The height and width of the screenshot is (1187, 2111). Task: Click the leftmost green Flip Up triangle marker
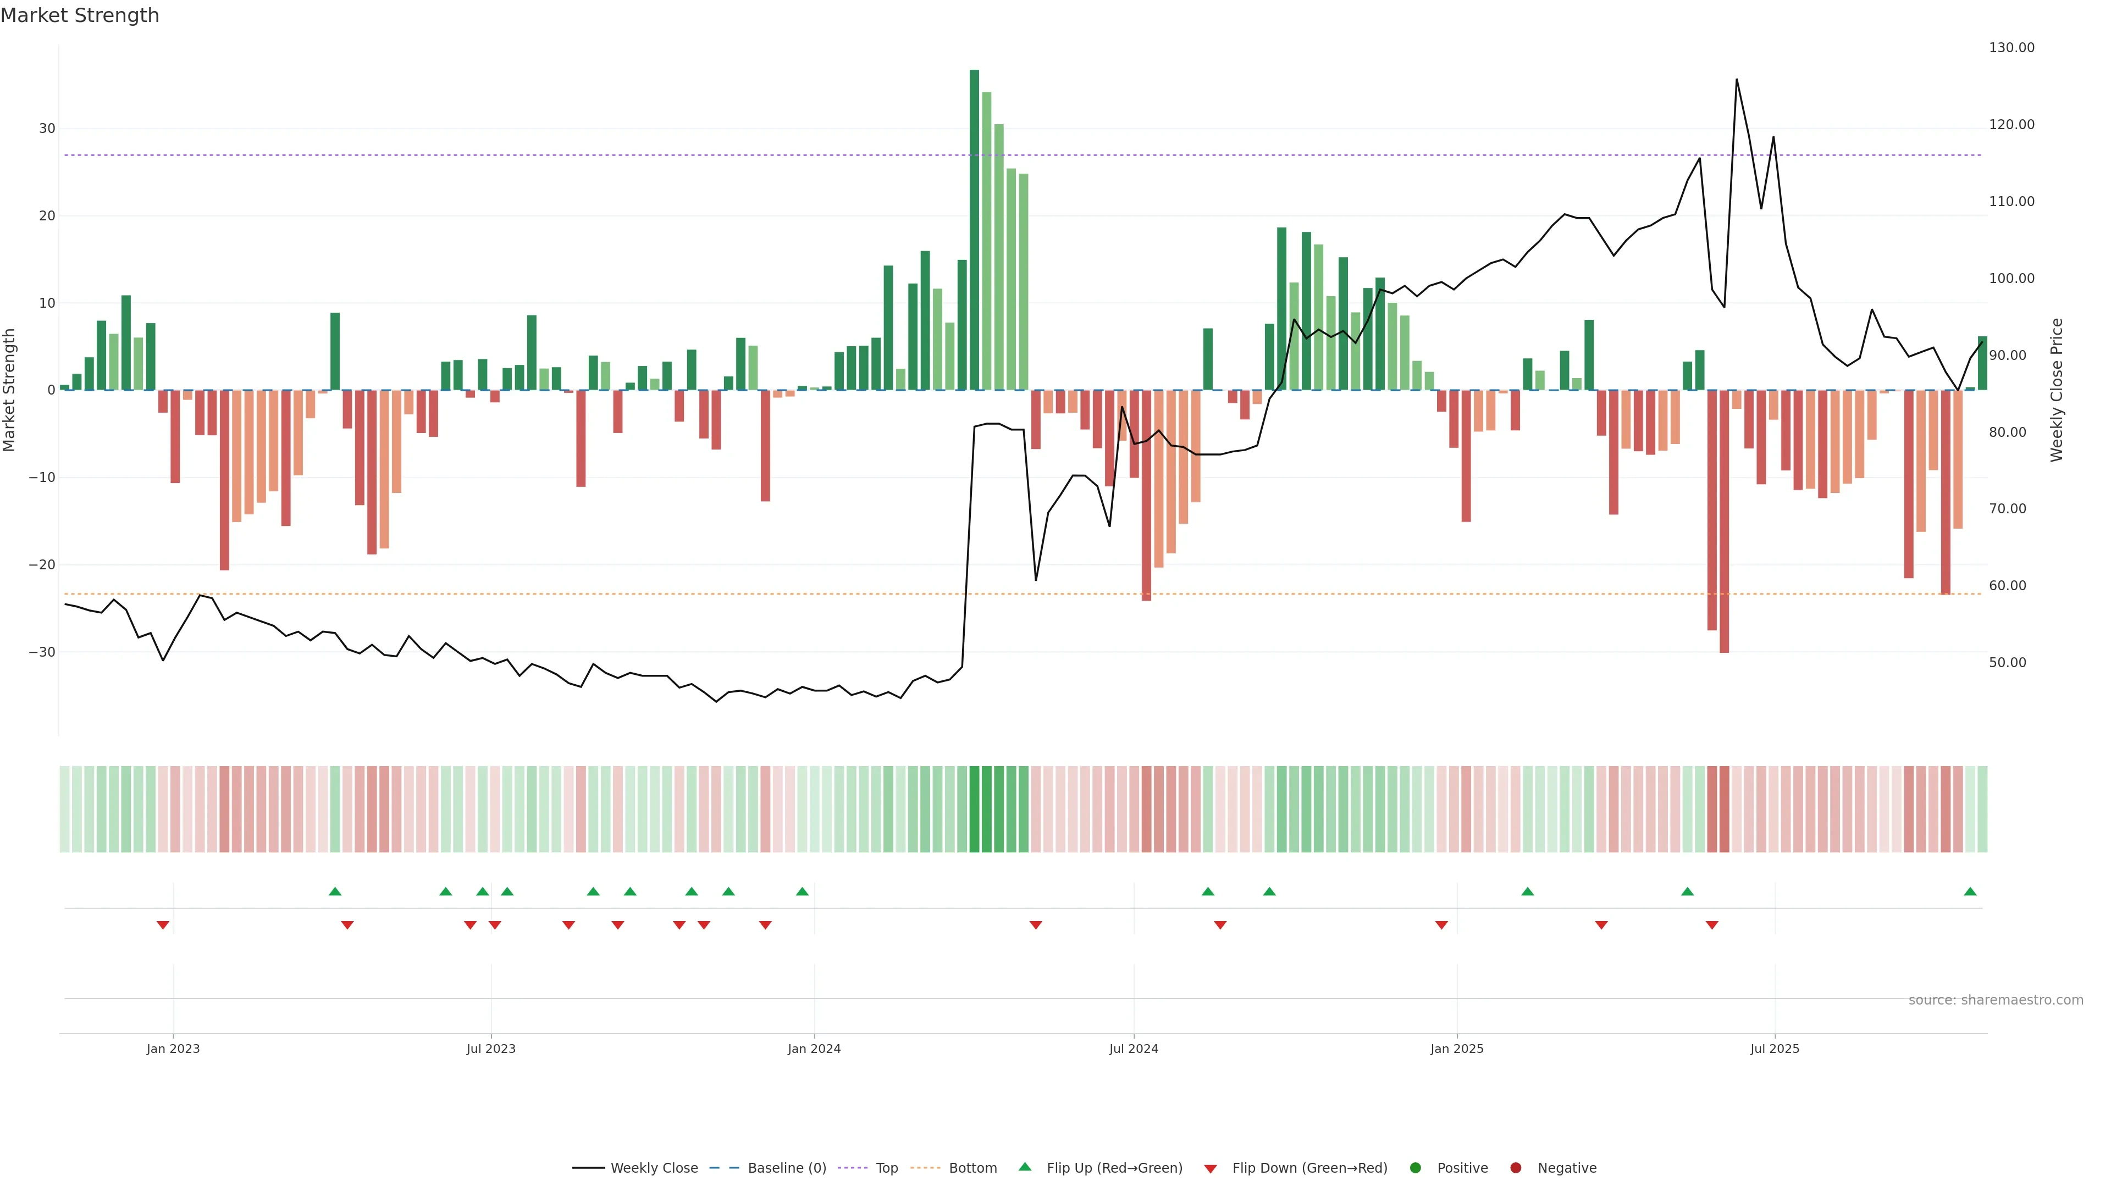tap(334, 891)
